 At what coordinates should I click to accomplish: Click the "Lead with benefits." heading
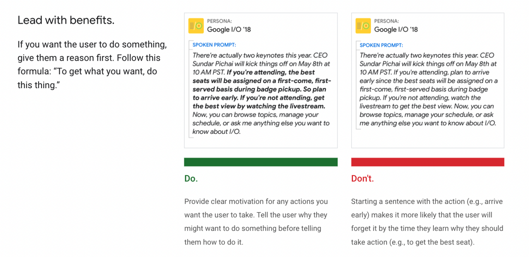tap(66, 20)
